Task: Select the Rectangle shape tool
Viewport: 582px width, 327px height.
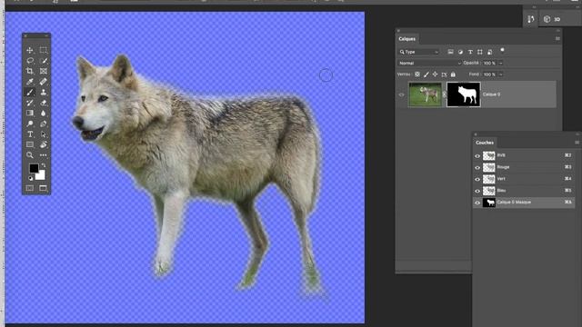Action: point(30,144)
